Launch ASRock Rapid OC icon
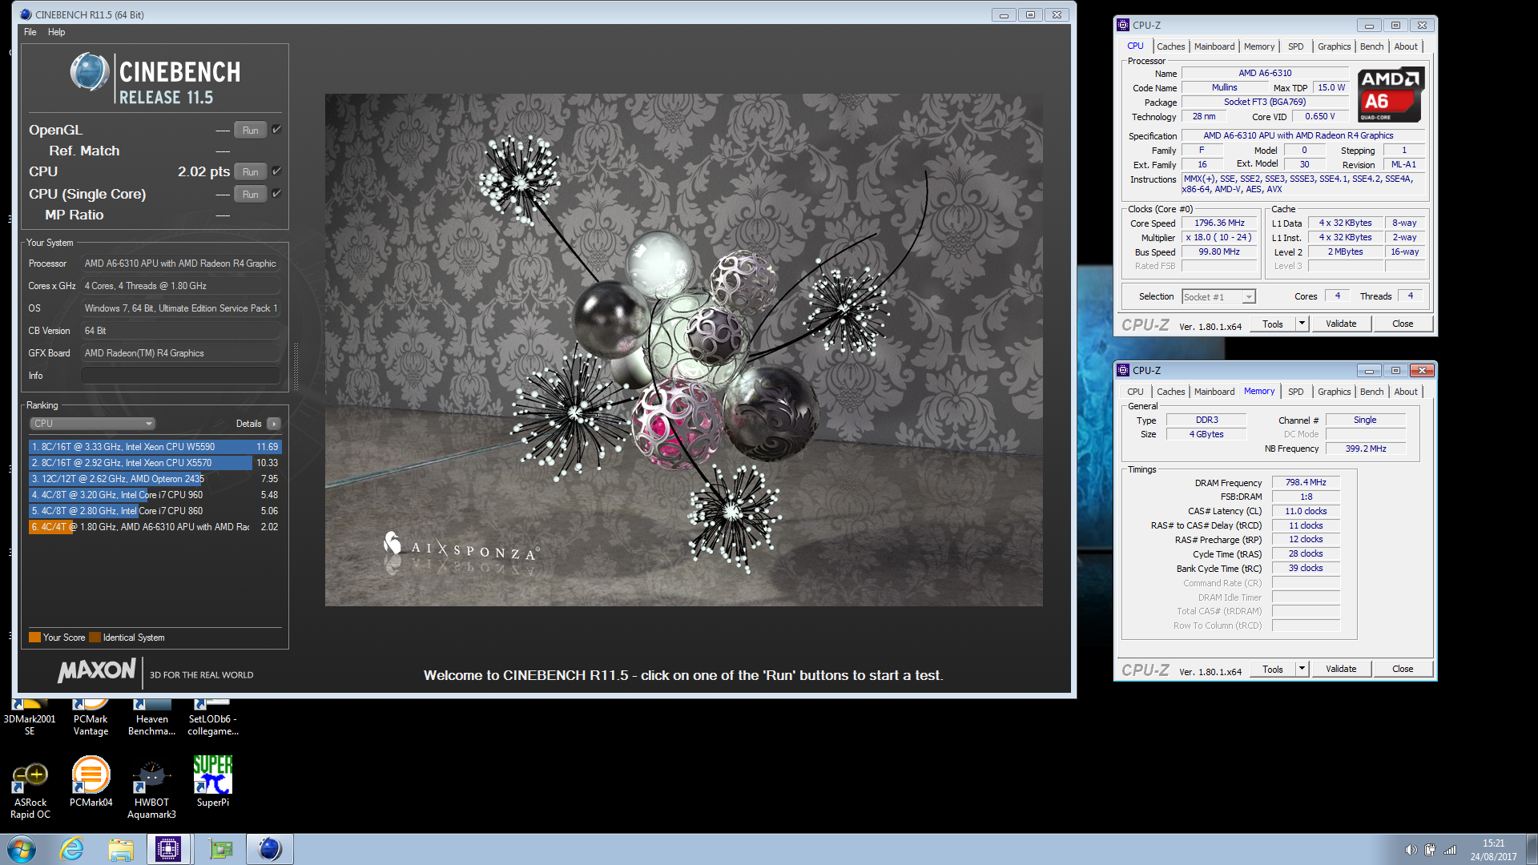This screenshot has height=865, width=1538. [30, 790]
